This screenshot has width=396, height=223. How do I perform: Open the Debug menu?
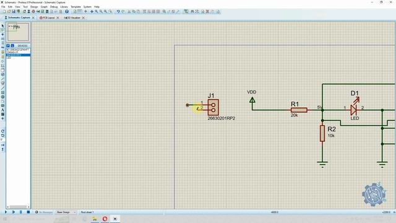pos(54,7)
